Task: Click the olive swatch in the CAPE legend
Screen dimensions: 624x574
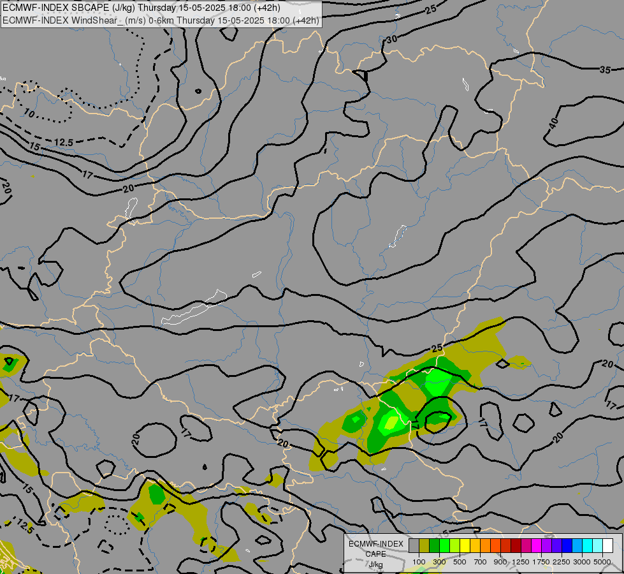Action: (x=424, y=546)
